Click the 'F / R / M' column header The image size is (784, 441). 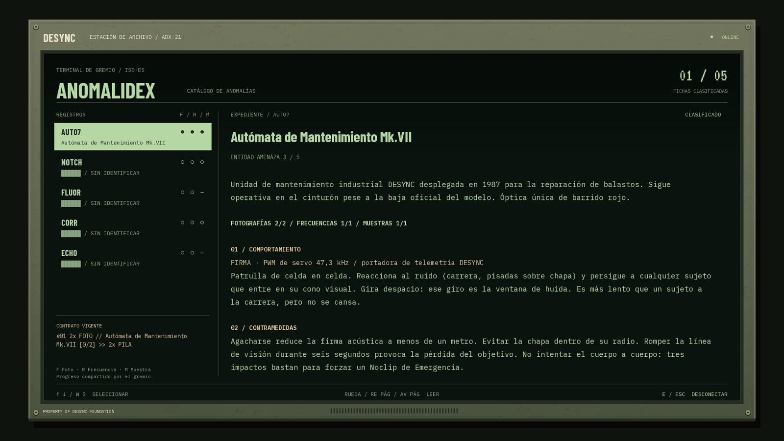click(195, 115)
